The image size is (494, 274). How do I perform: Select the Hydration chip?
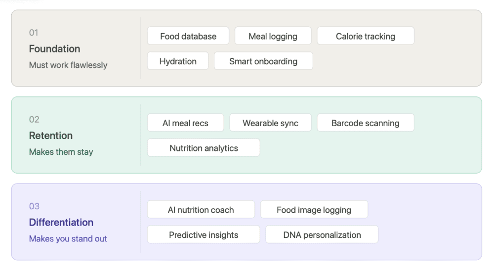click(x=178, y=61)
